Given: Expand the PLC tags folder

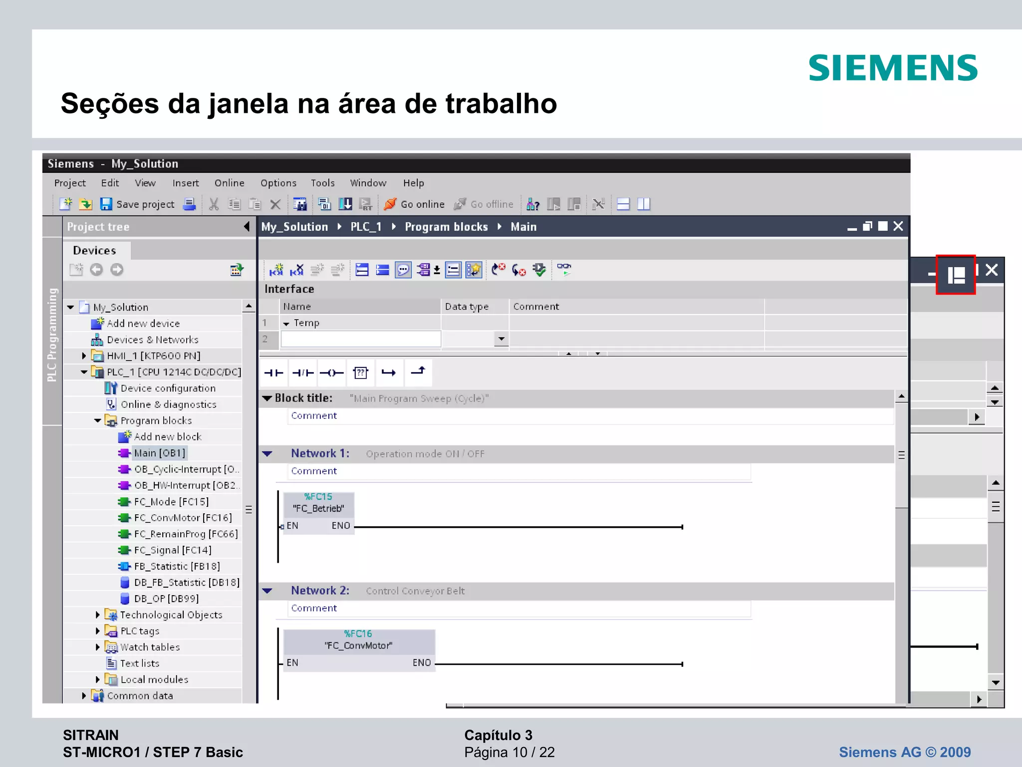Looking at the screenshot, I should (x=98, y=631).
